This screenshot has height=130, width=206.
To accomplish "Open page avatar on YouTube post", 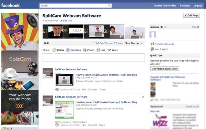I will pyautogui.click(x=48, y=73).
